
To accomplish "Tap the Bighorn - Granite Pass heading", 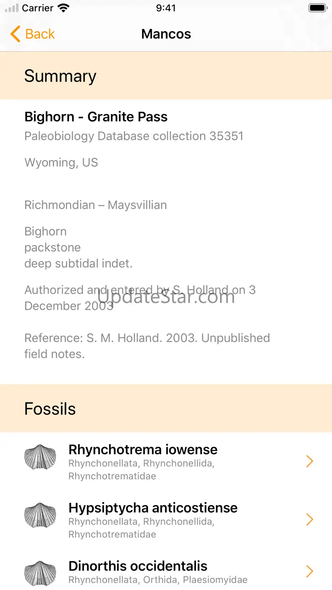I will [96, 117].
